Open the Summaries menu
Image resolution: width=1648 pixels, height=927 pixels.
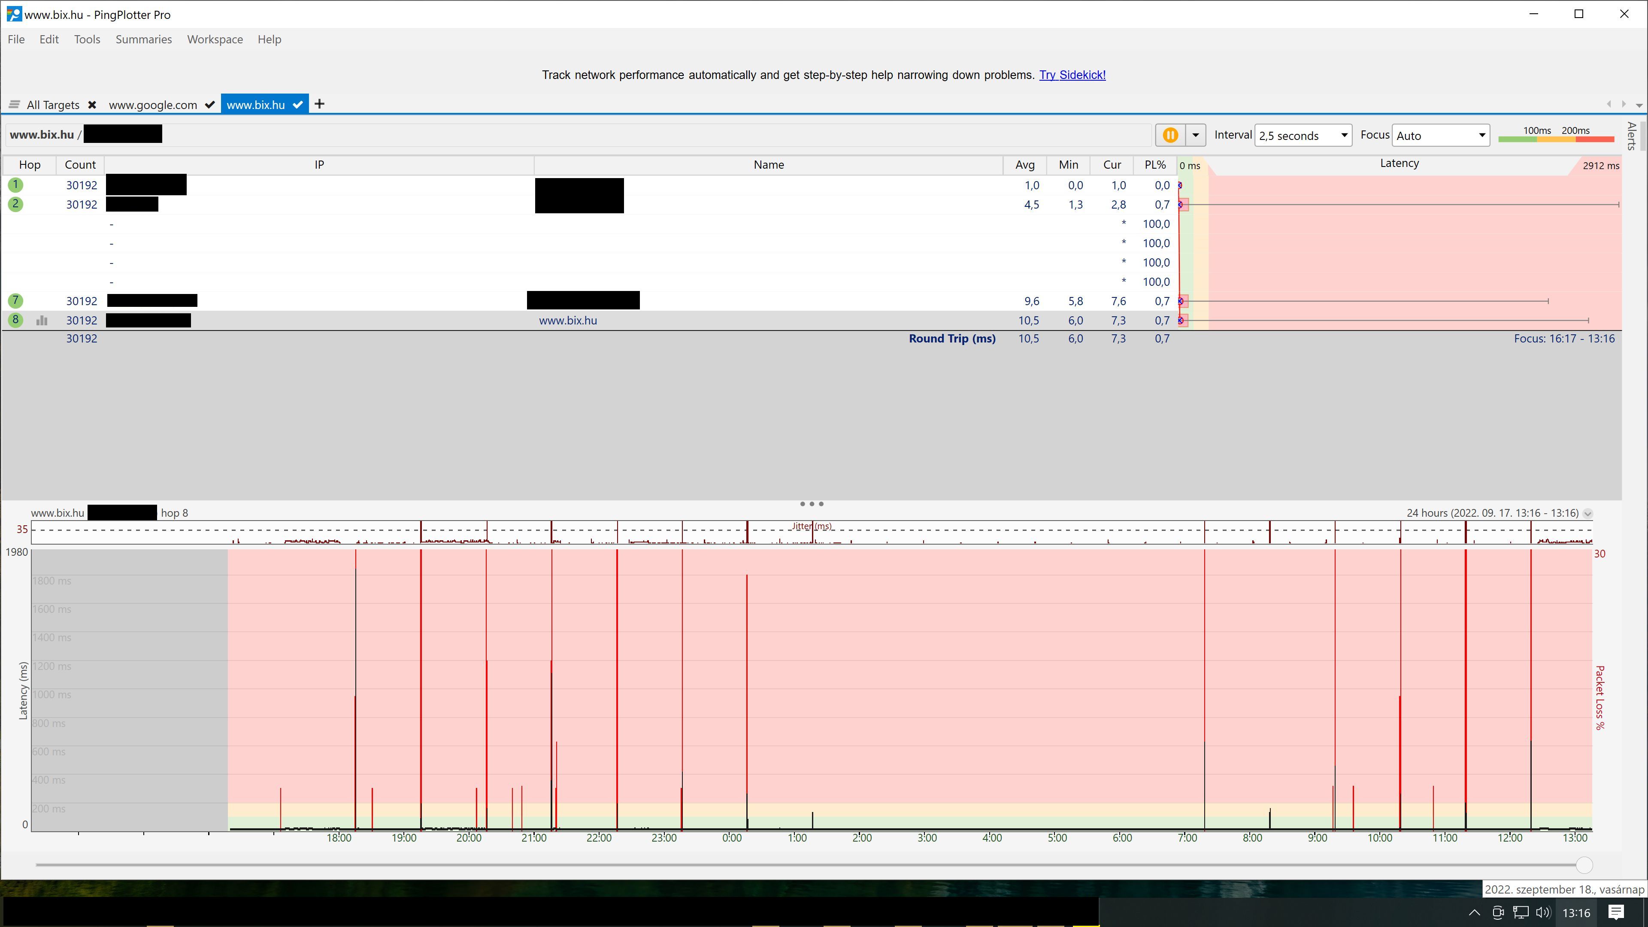143,39
